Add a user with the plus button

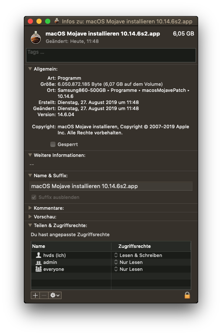click(35, 295)
